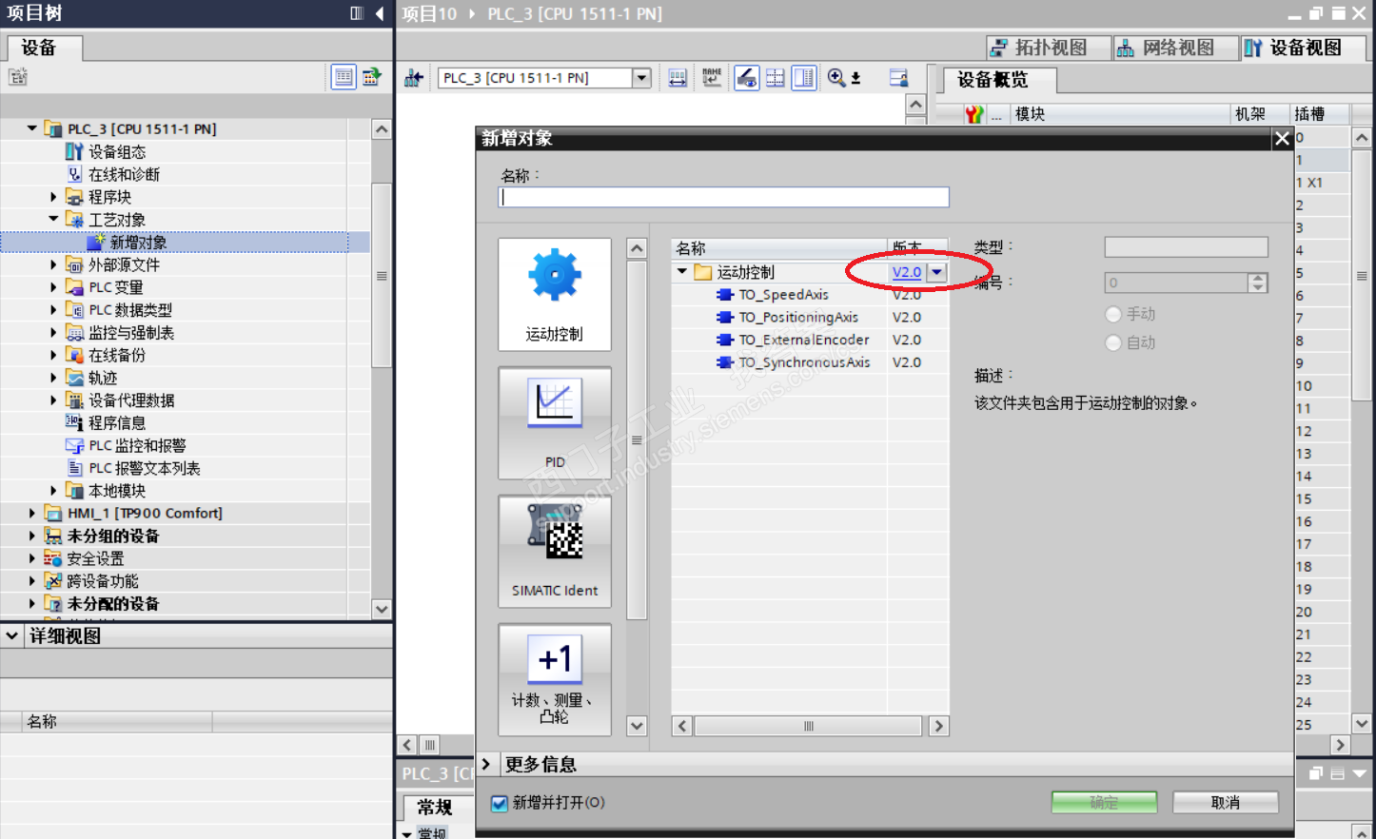Toggle the details view button in project tree toolbar
1376x839 pixels.
(344, 77)
